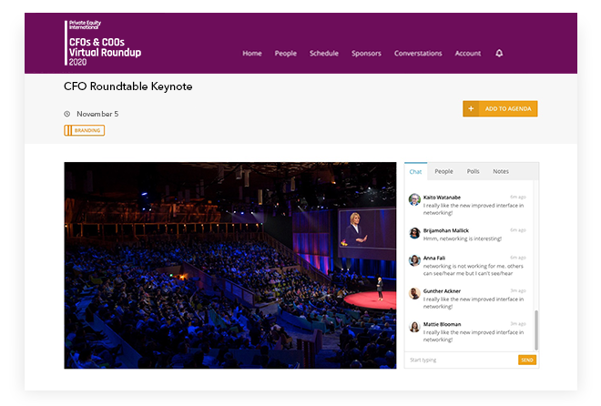Viewport: 601px width, 406px height.
Task: Open the Polls tab
Action: click(473, 171)
